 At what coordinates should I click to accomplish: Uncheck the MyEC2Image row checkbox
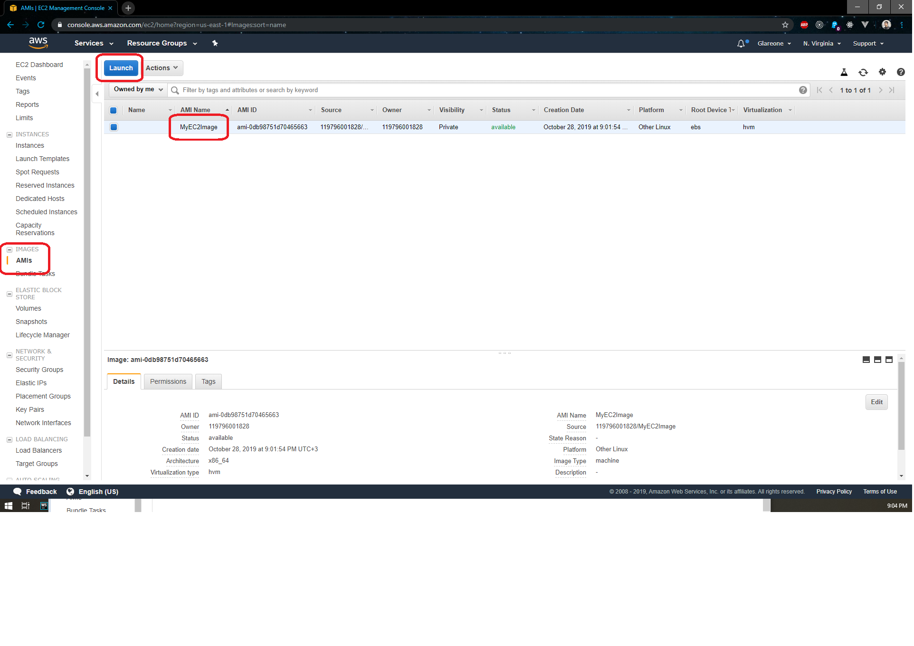coord(114,127)
